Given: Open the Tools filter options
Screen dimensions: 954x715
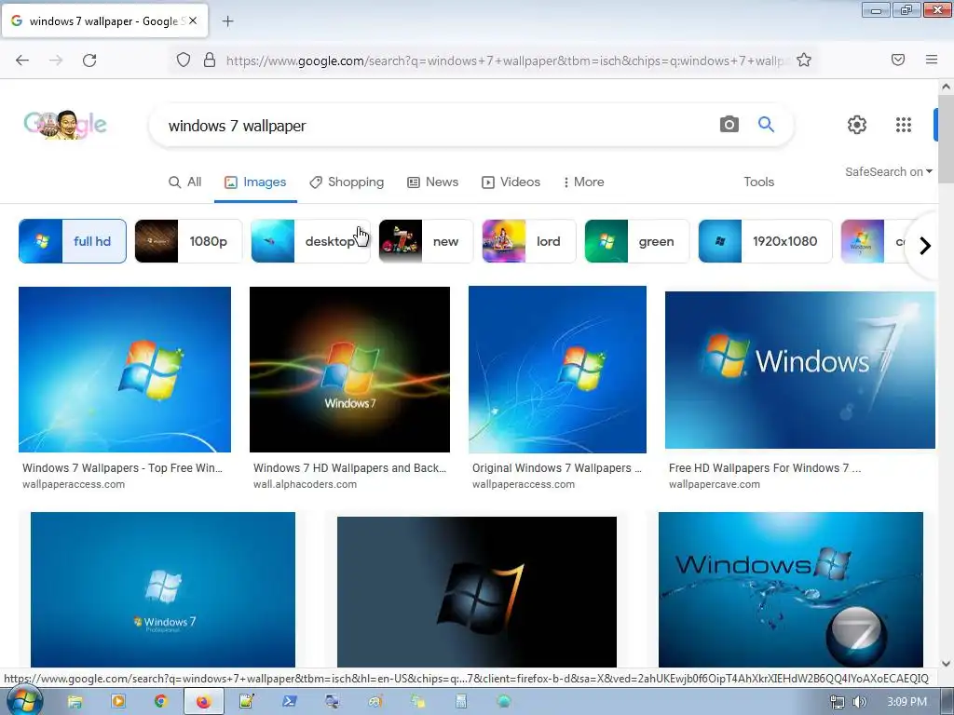Looking at the screenshot, I should pyautogui.click(x=758, y=182).
